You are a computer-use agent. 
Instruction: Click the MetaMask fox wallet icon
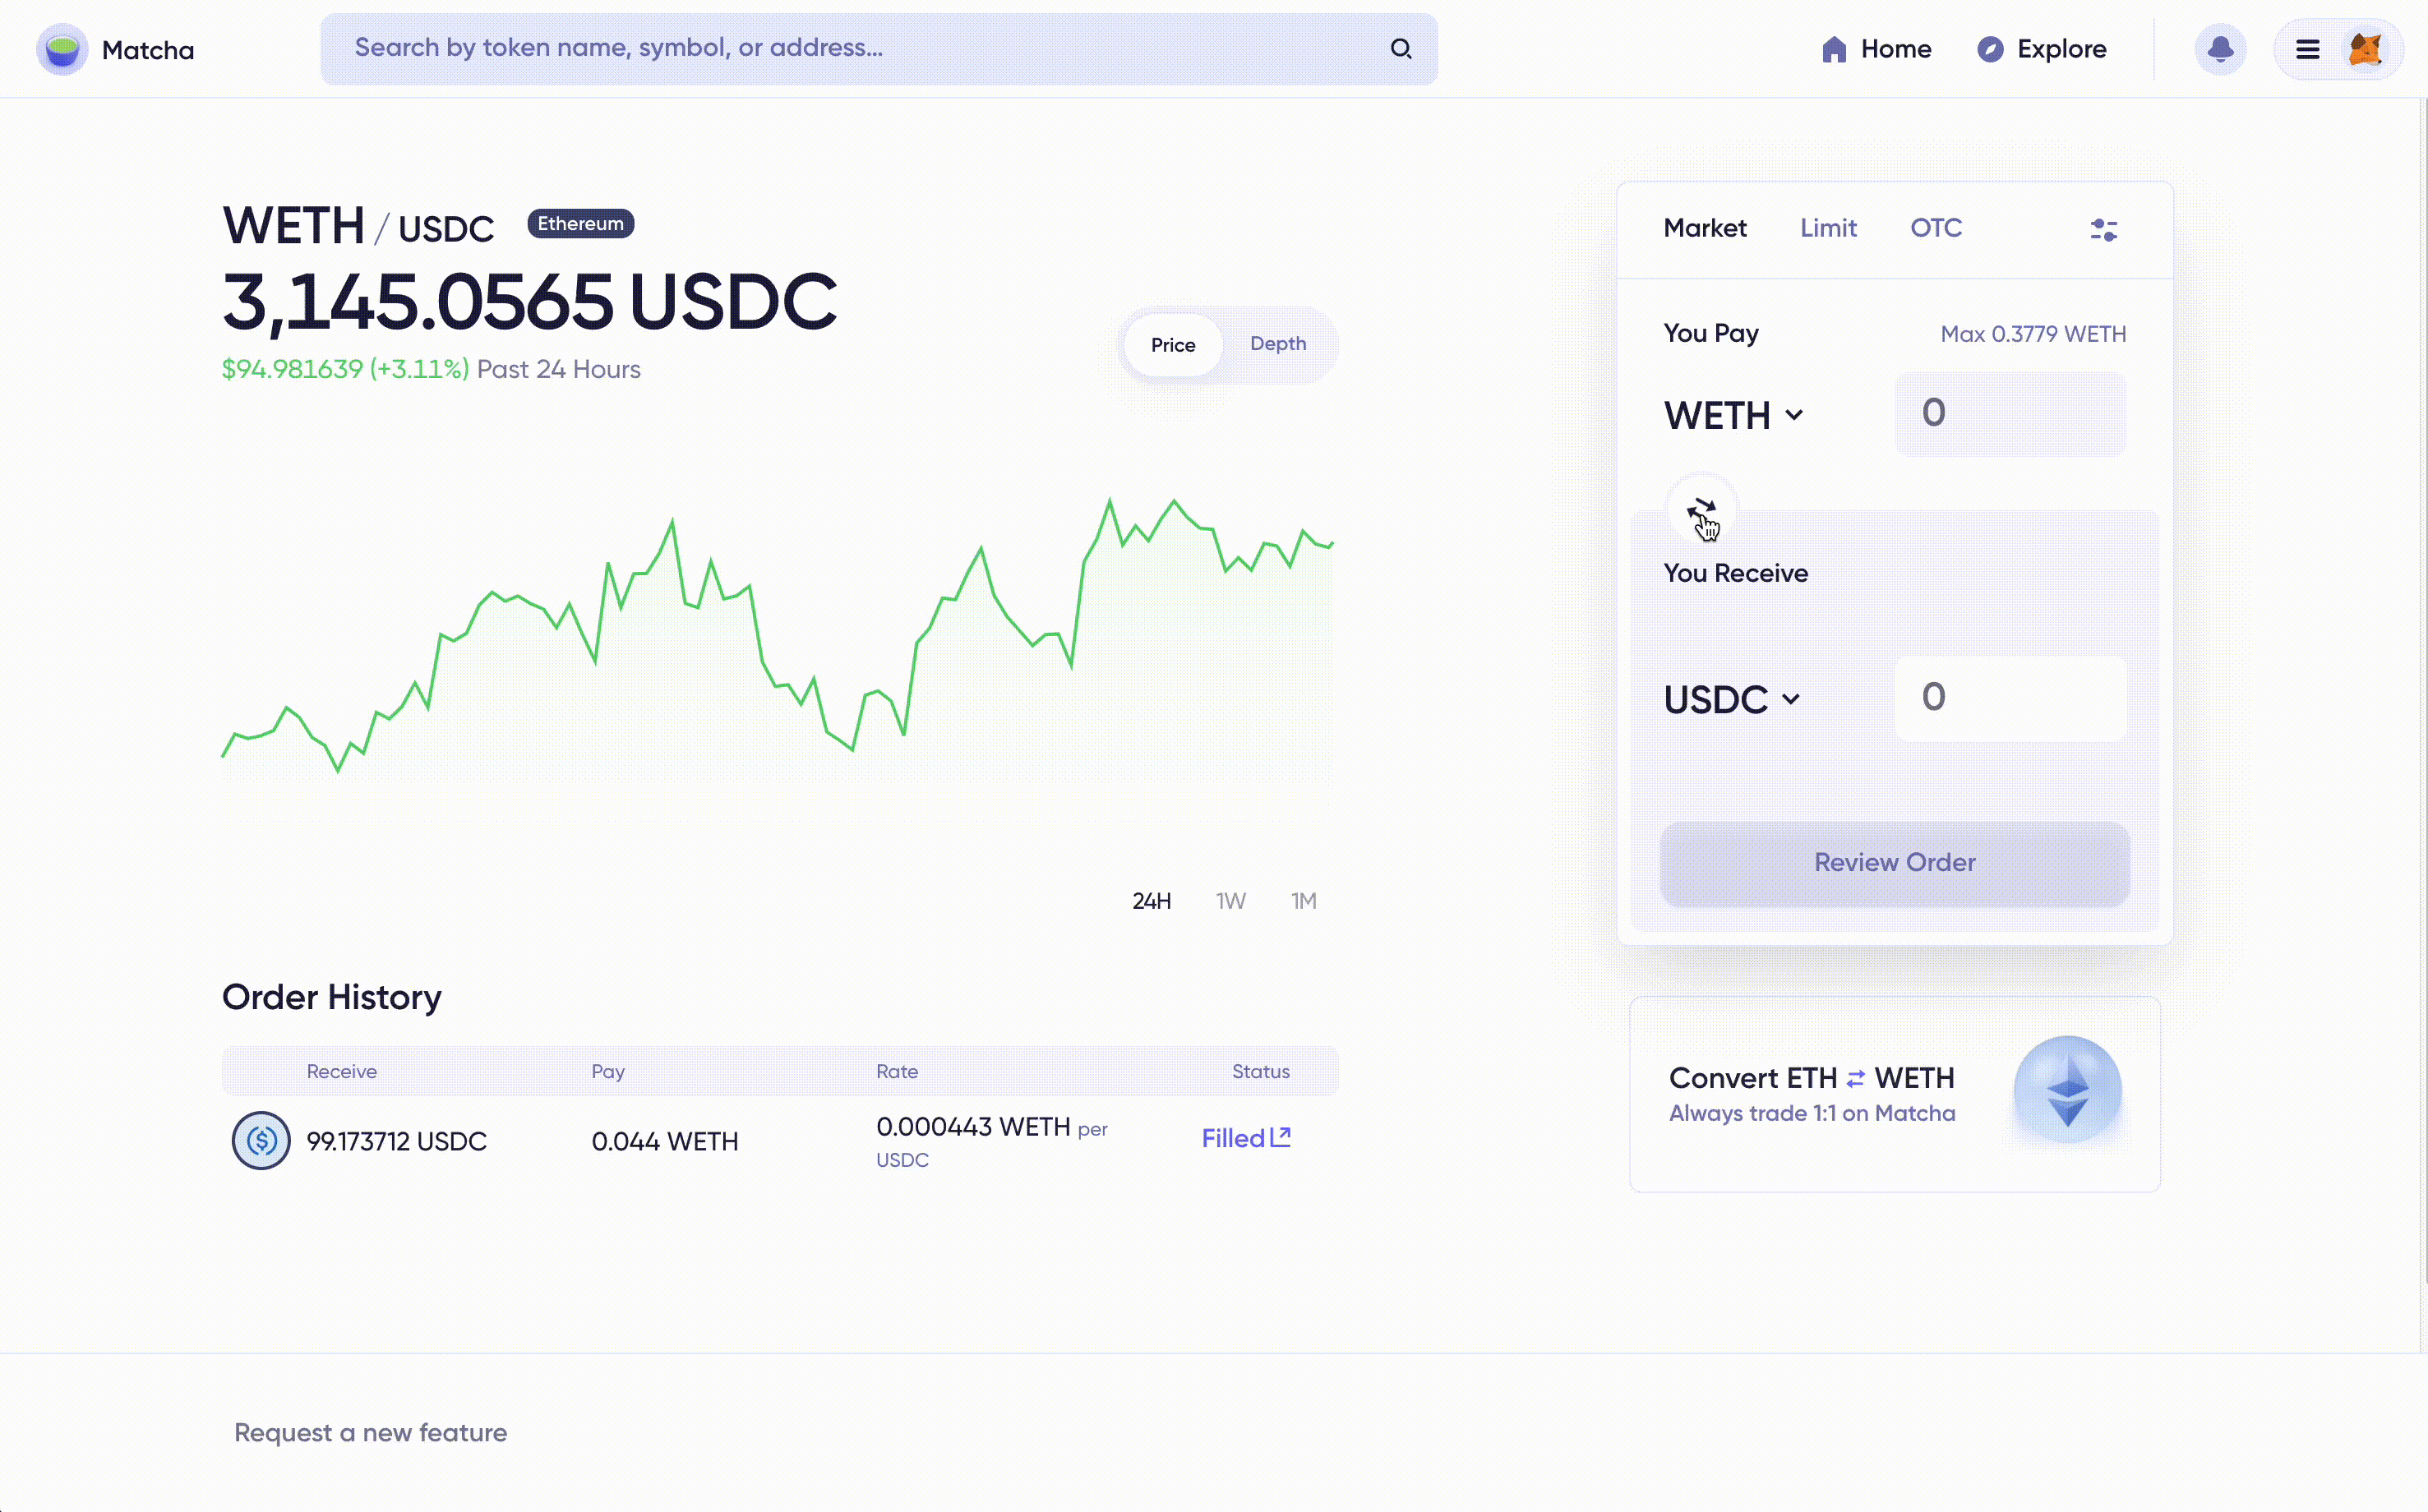tap(2365, 49)
